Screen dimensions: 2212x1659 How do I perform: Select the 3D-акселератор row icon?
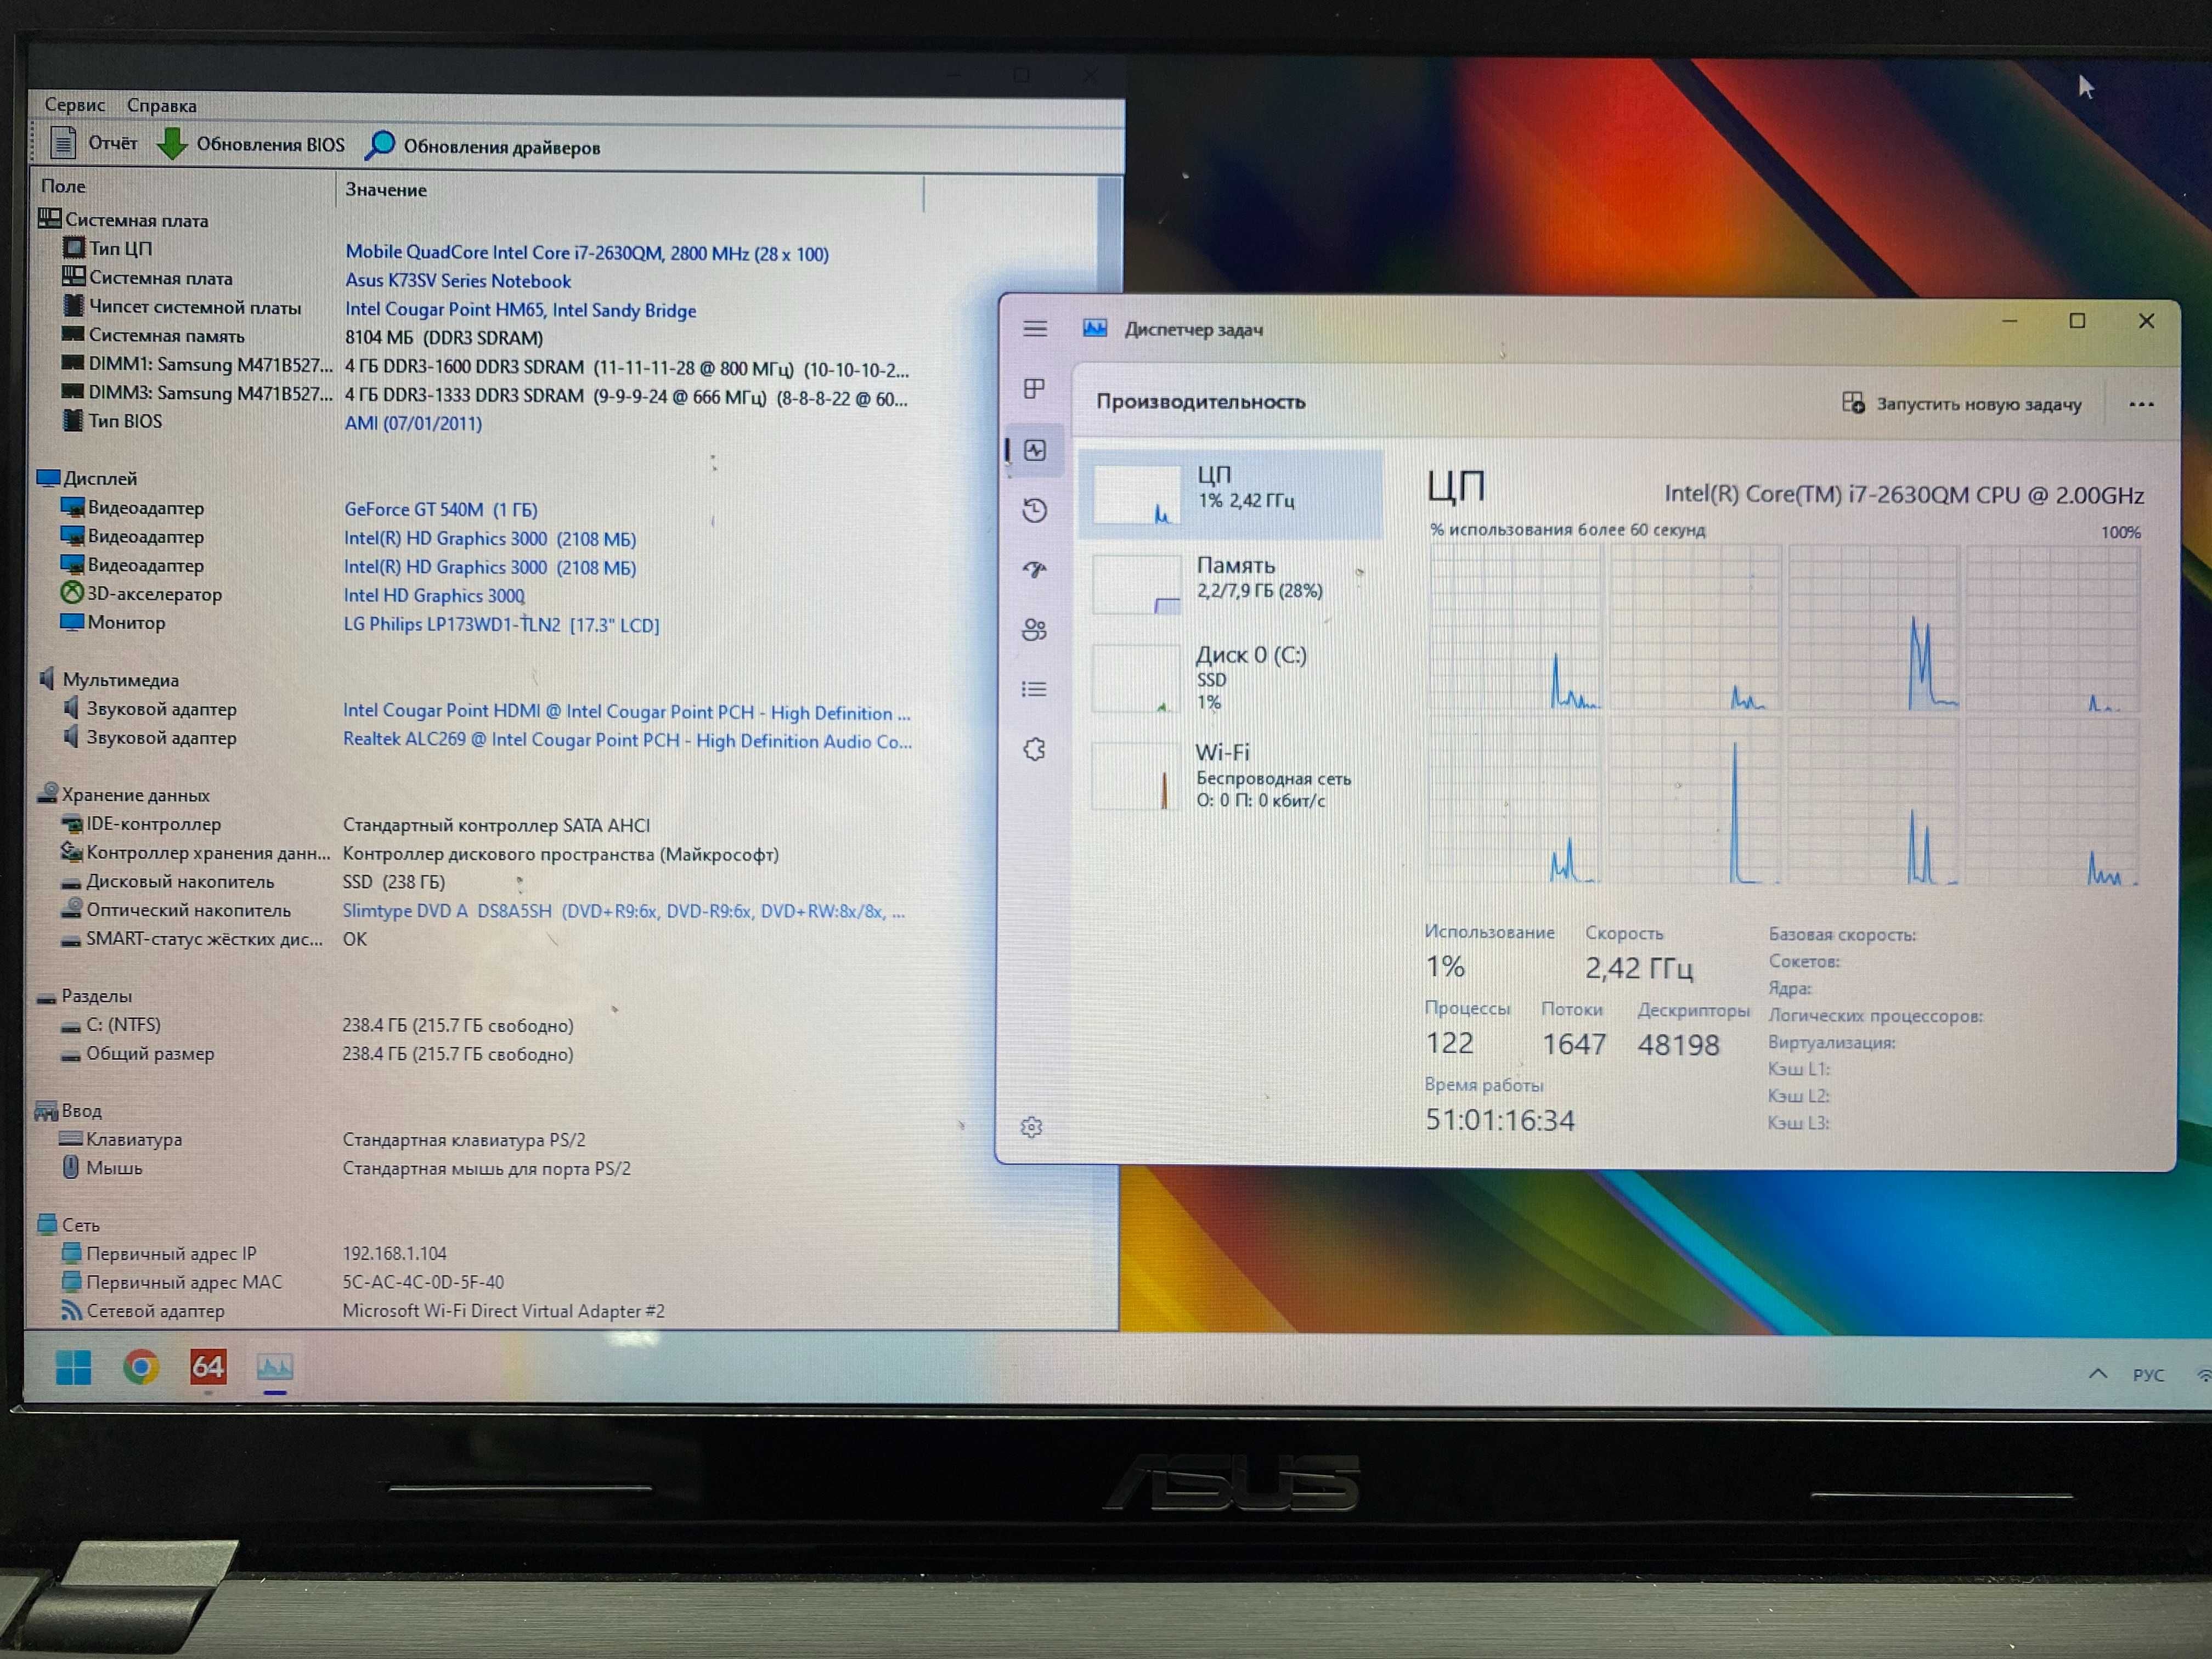(72, 593)
